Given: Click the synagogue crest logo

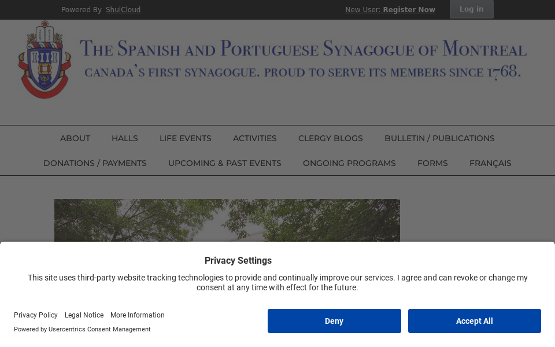Looking at the screenshot, I should 45,60.
